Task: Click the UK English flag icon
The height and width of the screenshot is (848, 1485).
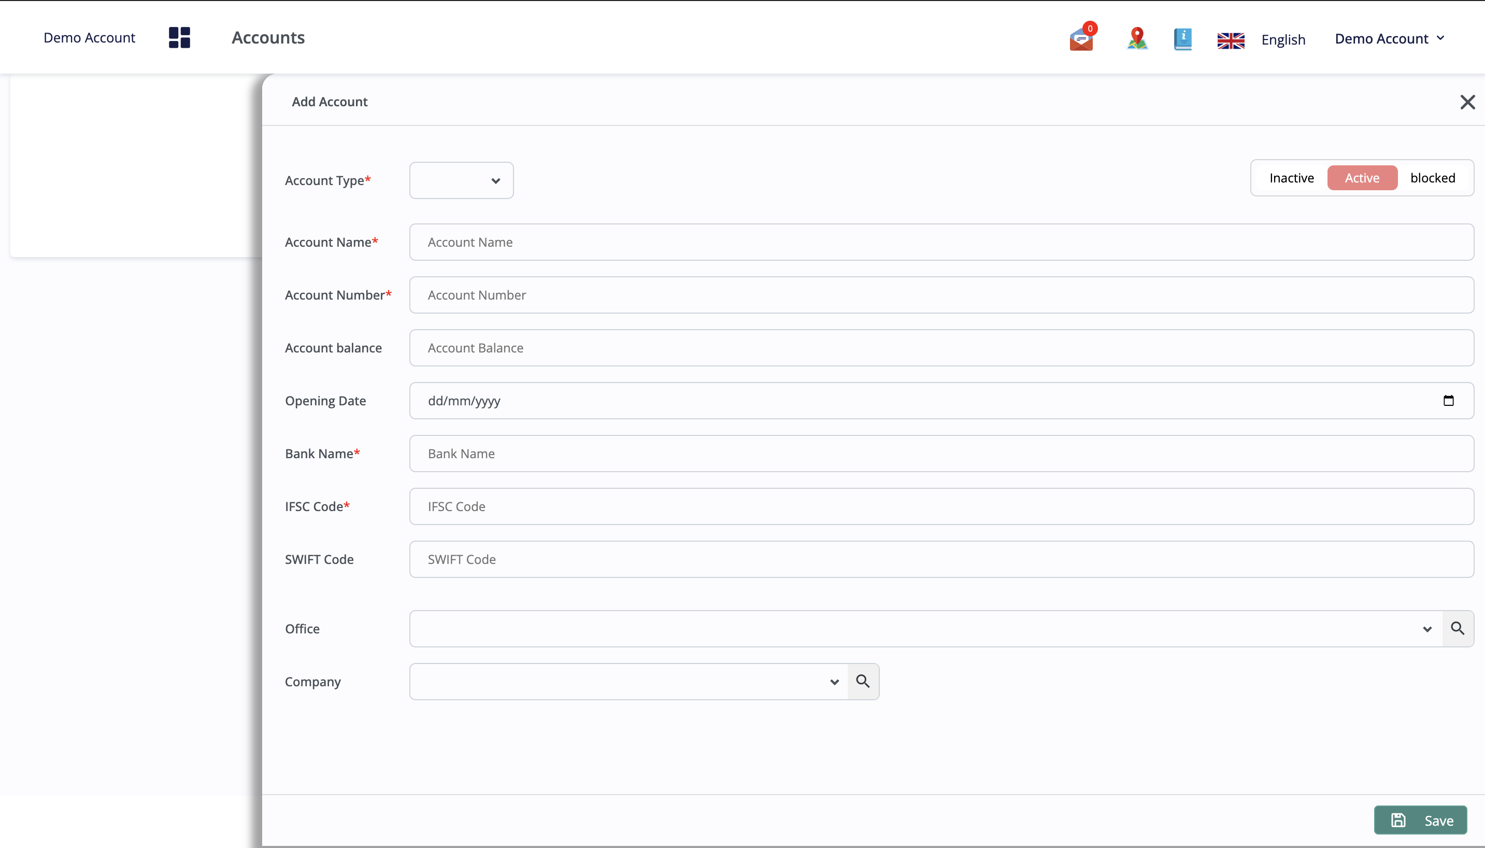Action: pyautogui.click(x=1230, y=39)
